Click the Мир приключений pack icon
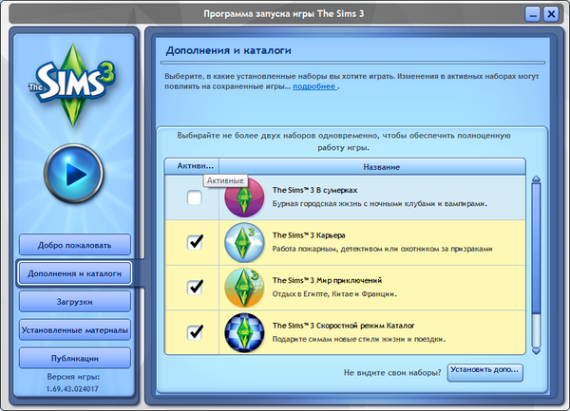 coord(245,287)
